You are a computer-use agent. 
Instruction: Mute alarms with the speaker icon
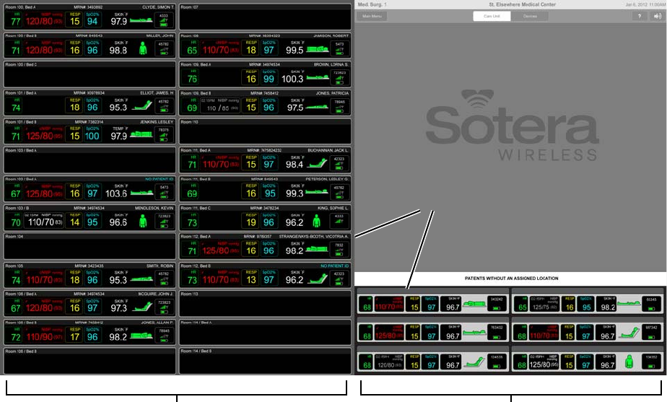click(657, 16)
